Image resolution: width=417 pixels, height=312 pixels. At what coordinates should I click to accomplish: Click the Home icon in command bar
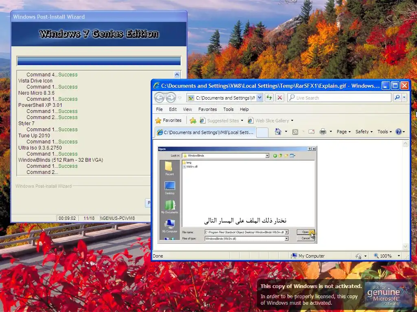(x=278, y=132)
